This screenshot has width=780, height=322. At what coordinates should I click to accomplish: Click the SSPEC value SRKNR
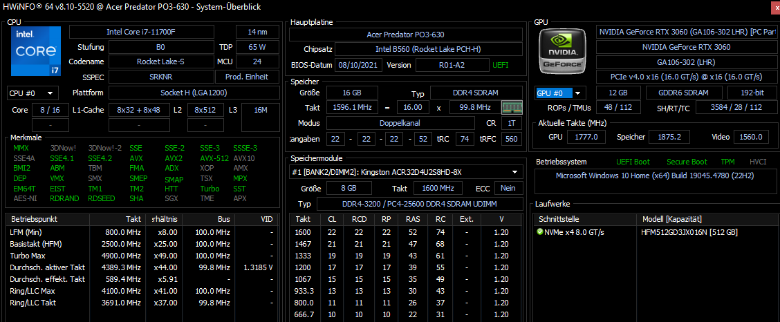[160, 77]
